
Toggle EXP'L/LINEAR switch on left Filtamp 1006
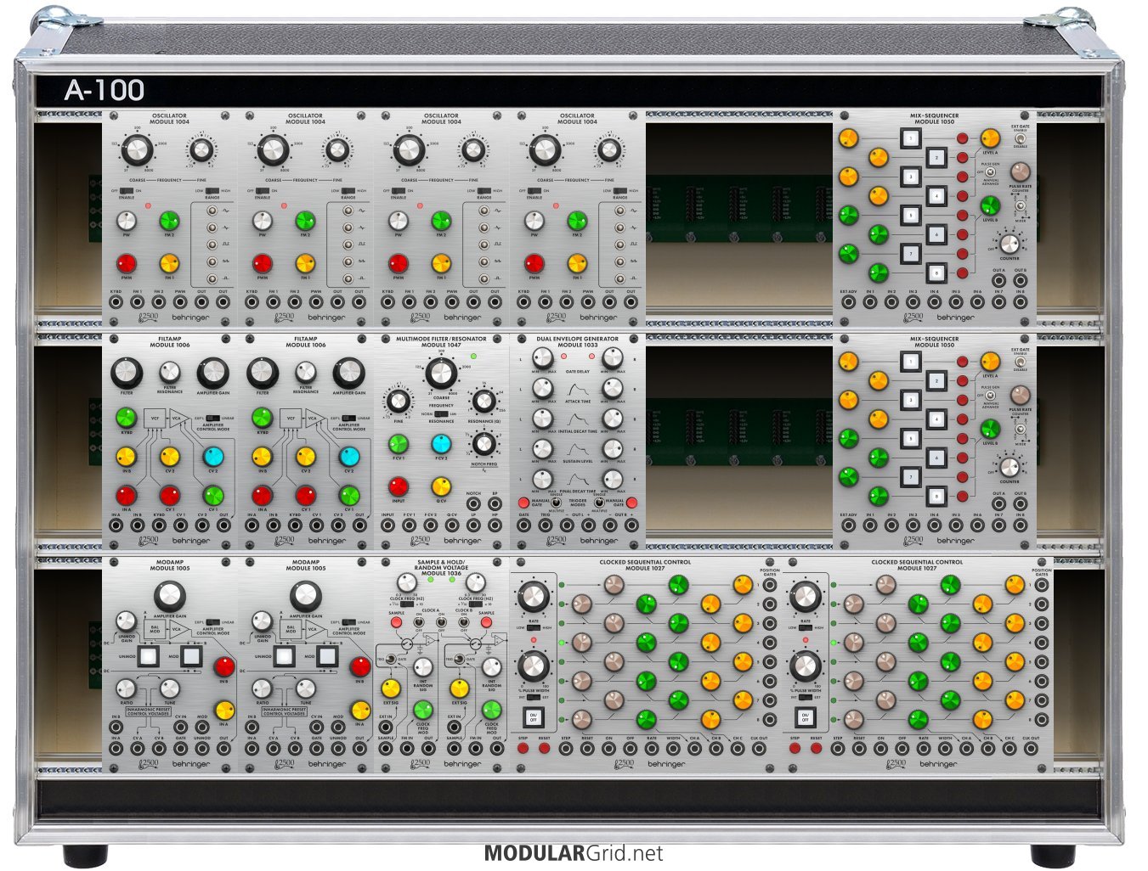pos(212,418)
